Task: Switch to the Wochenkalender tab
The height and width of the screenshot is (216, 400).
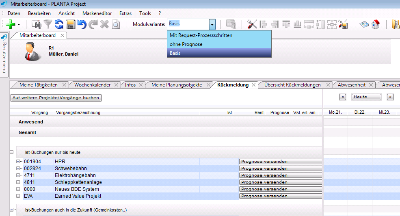Action: tap(92, 85)
